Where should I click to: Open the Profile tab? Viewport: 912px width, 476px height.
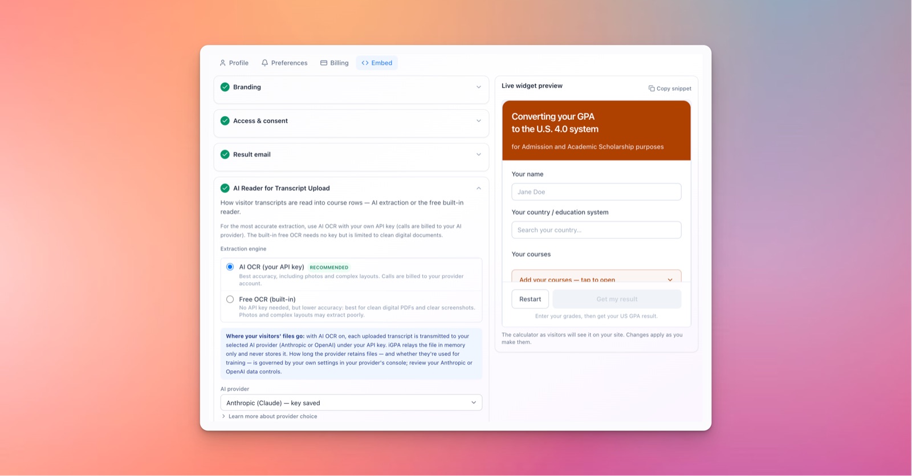pyautogui.click(x=234, y=63)
